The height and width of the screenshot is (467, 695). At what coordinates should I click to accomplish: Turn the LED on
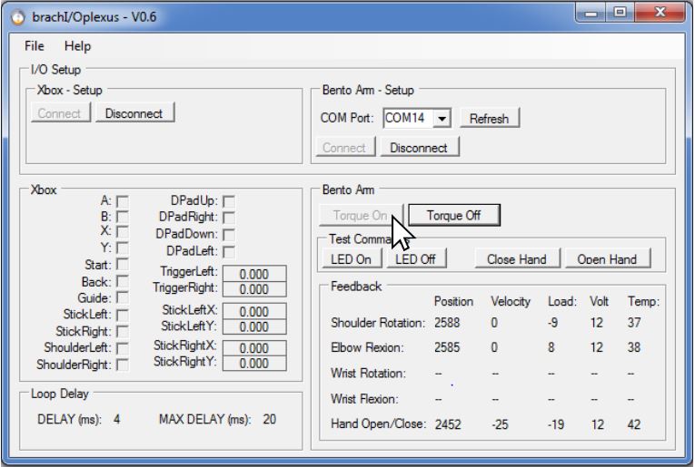351,259
